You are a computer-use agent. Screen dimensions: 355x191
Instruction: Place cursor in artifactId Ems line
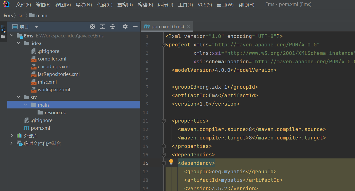tap(215, 95)
